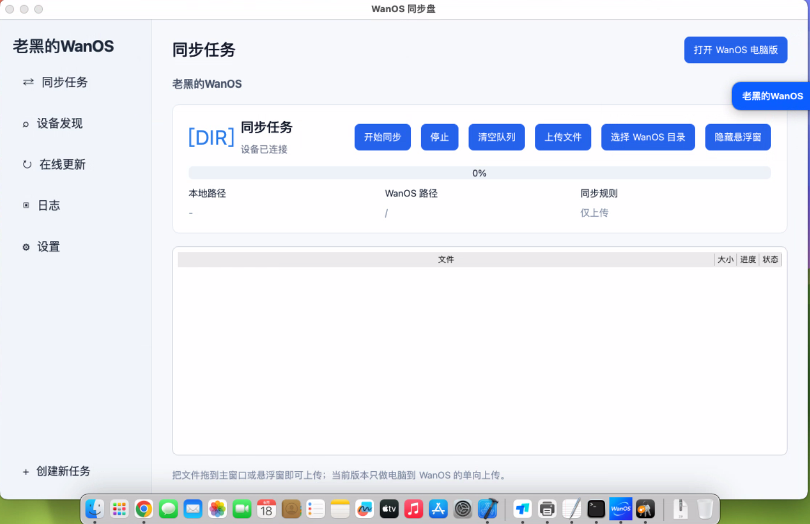Click the 0% sync progress bar
Screen dimensions: 810x524
pyautogui.click(x=479, y=173)
